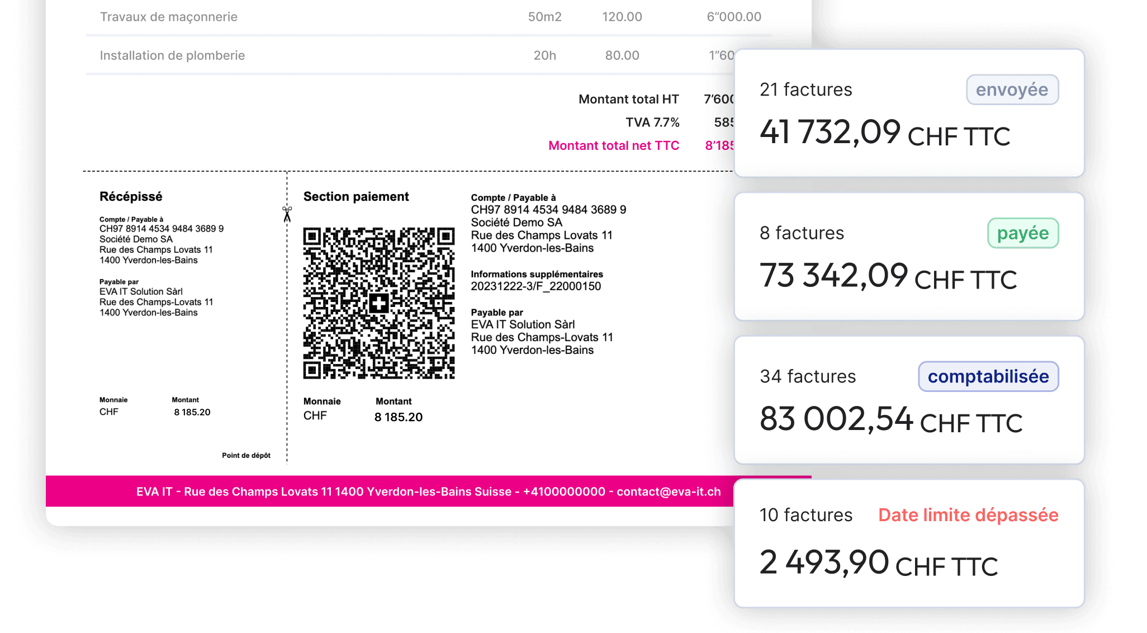The image size is (1147, 633).
Task: Click the scissors cut-line icon
Action: pos(287,214)
